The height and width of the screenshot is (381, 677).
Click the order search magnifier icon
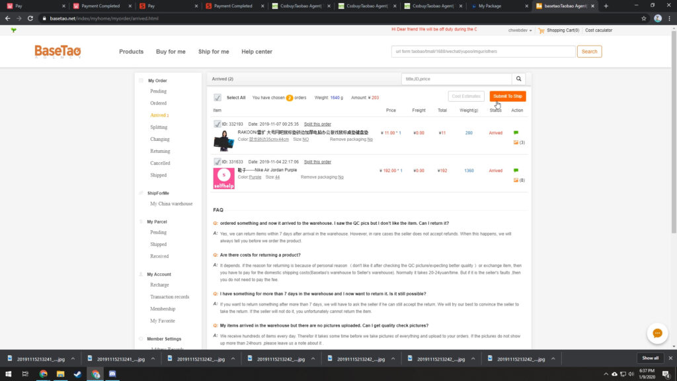click(x=519, y=79)
